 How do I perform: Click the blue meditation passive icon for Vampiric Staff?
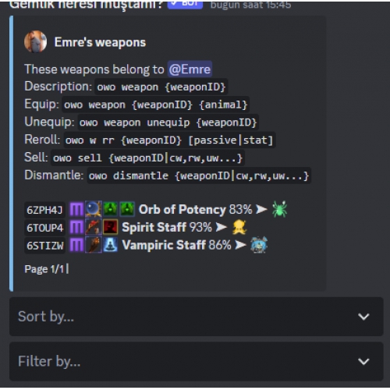point(111,245)
